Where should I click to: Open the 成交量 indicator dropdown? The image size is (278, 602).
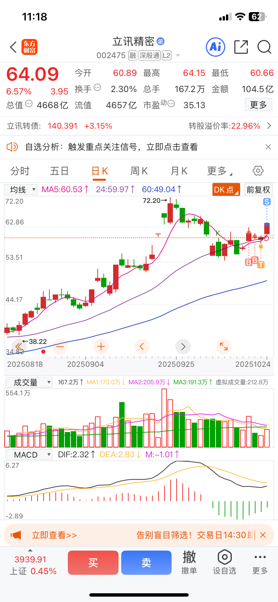coord(29,382)
